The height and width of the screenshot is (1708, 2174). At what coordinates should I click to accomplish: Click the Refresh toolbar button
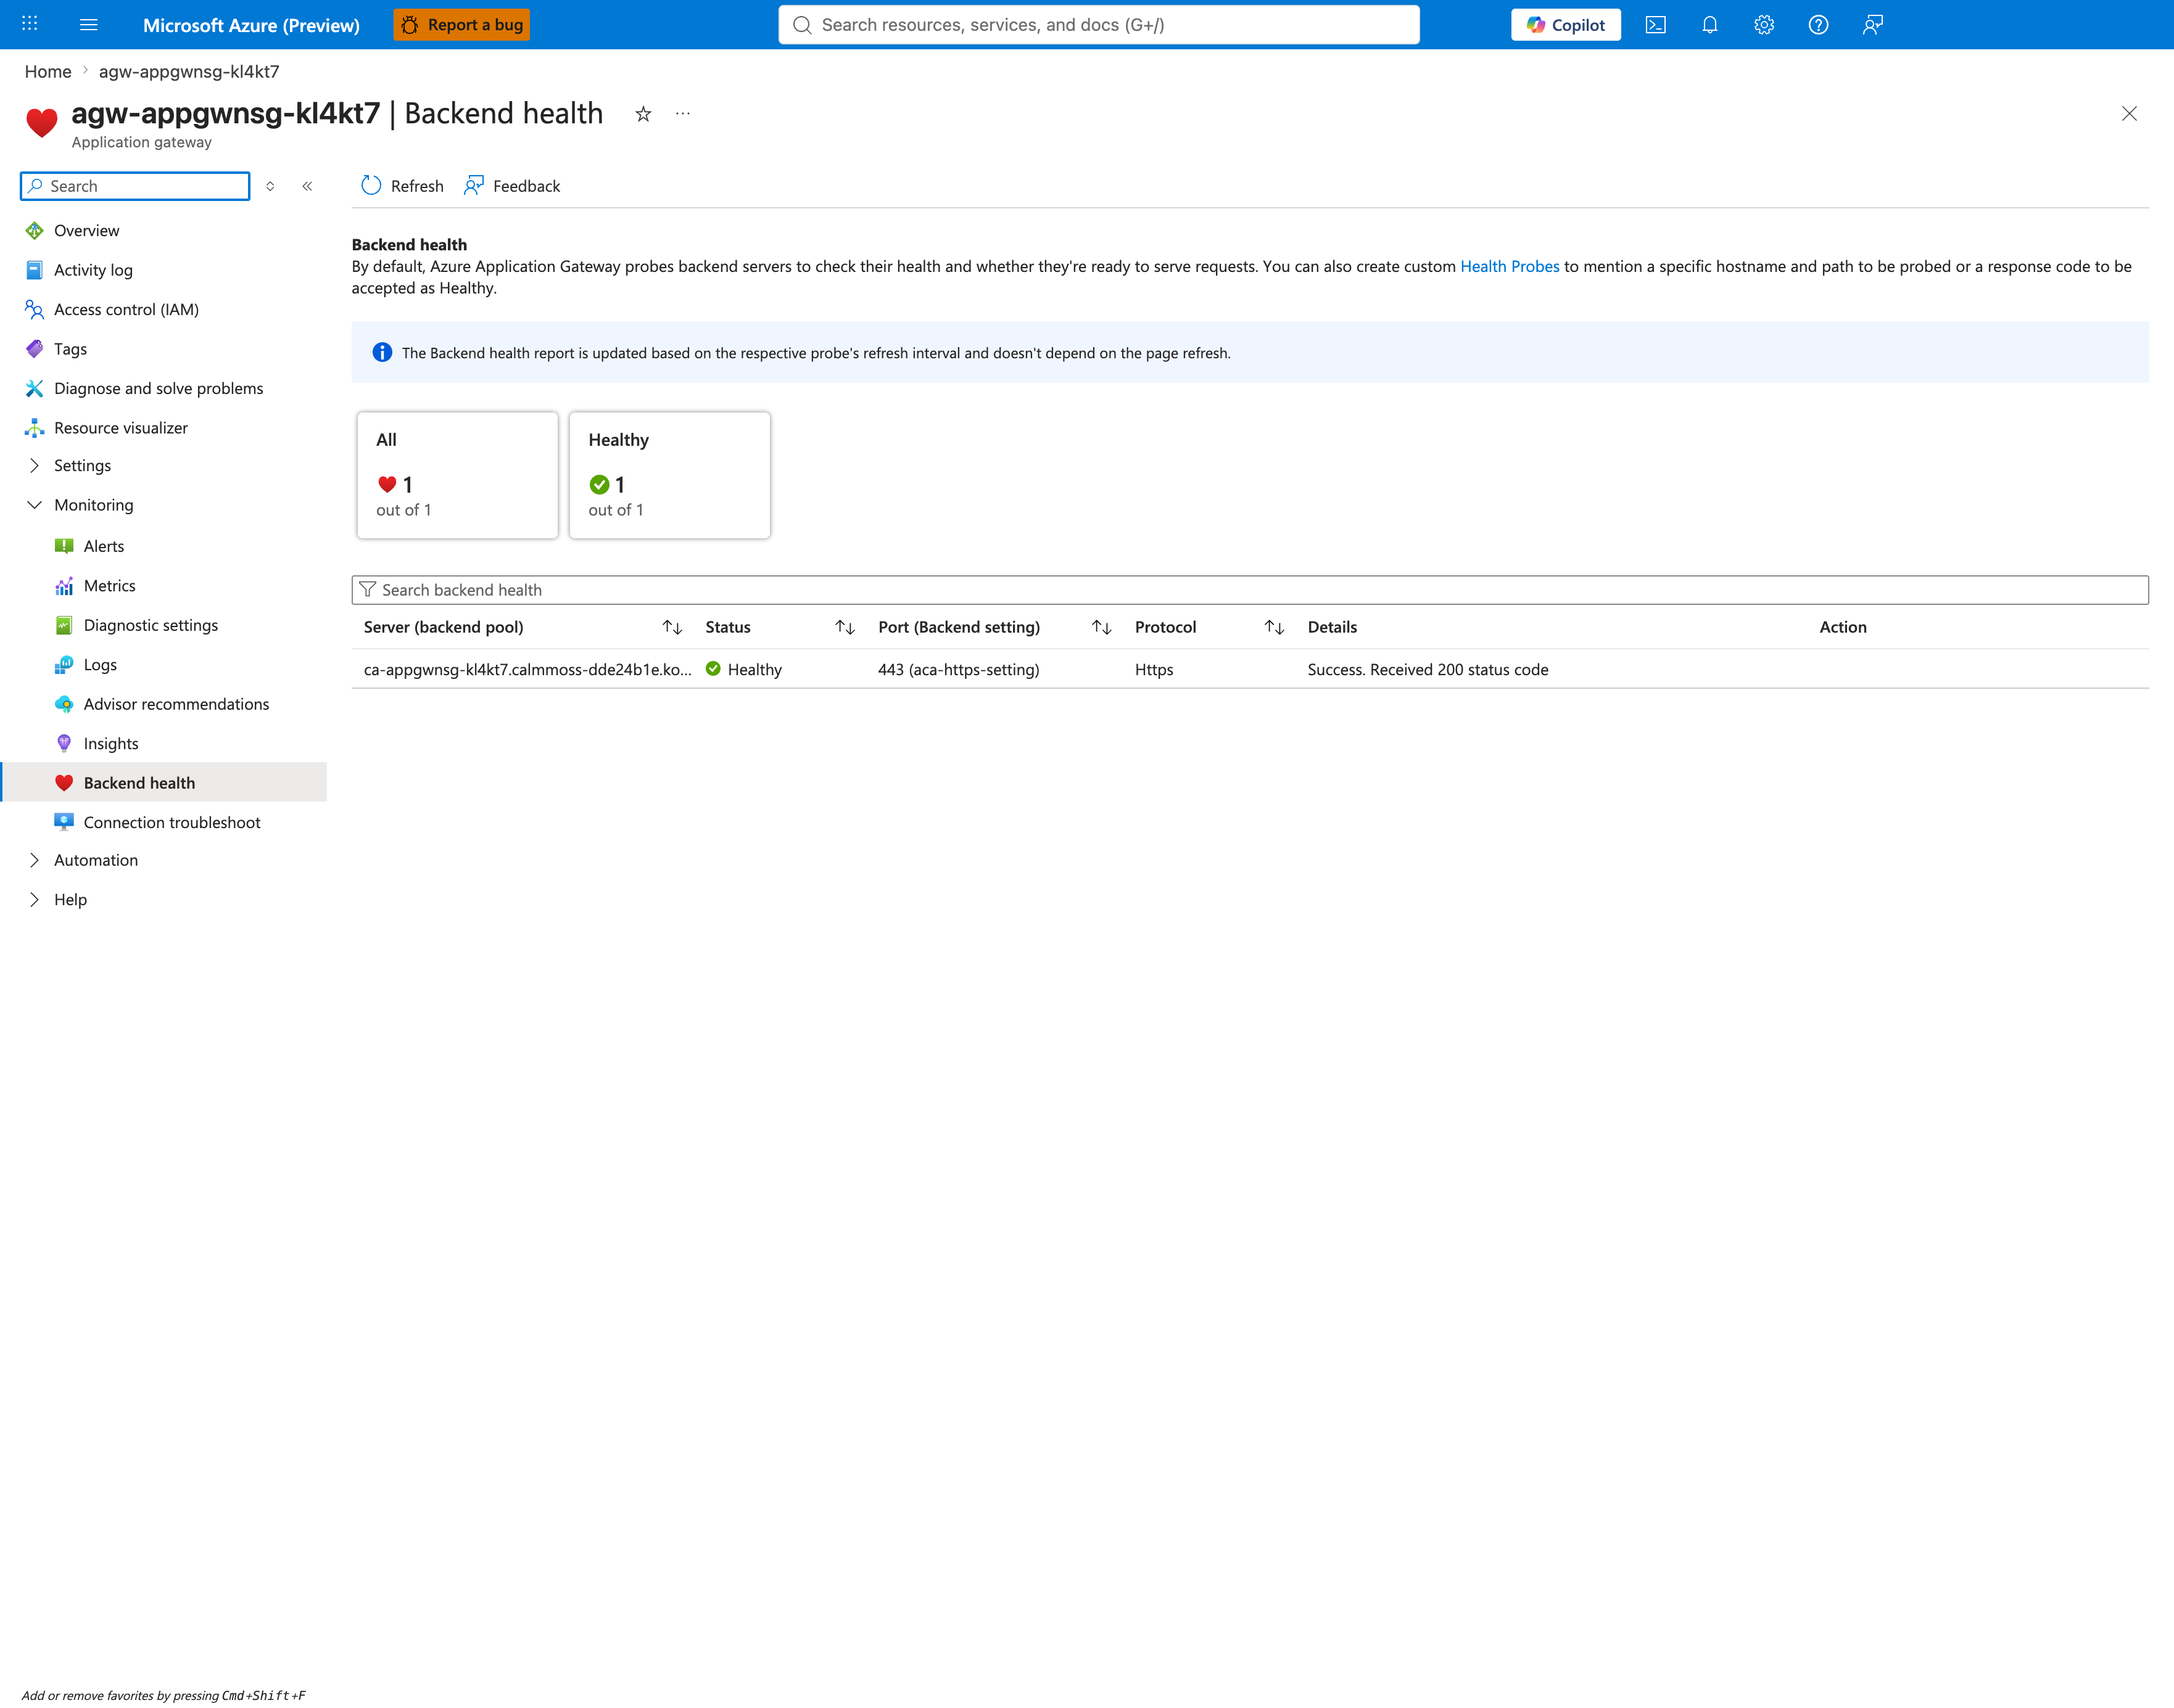click(x=402, y=186)
